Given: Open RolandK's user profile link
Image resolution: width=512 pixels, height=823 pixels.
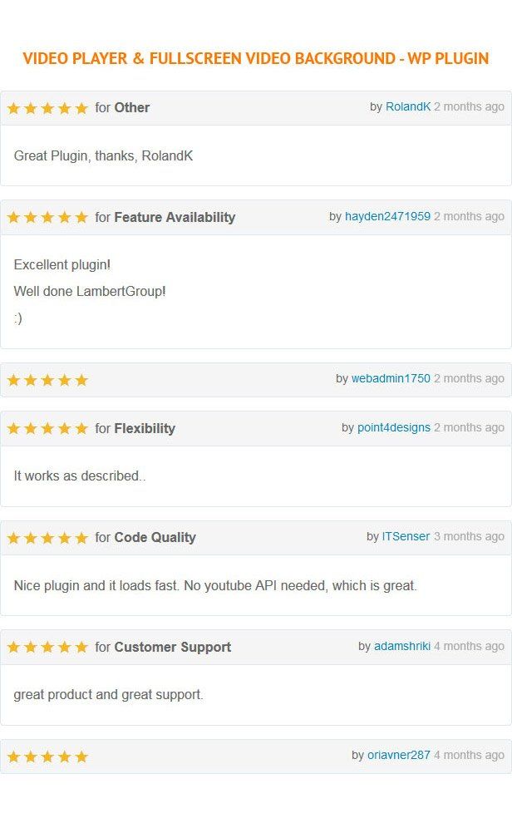Looking at the screenshot, I should click(408, 106).
